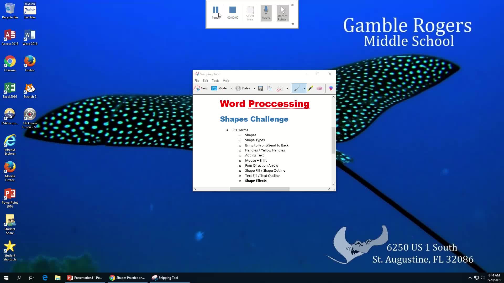Switch to Snipping Tool taskbar button
This screenshot has height=283, width=504.
tap(170, 278)
